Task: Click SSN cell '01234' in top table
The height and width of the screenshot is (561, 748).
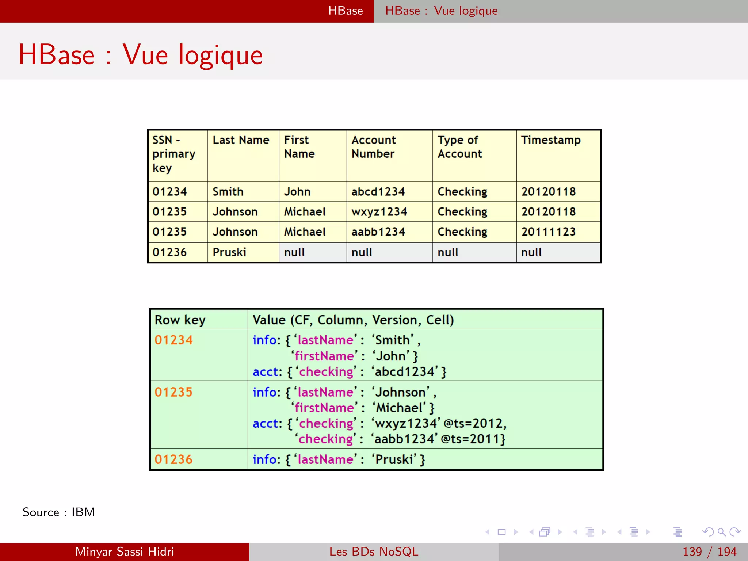Action: (x=178, y=191)
